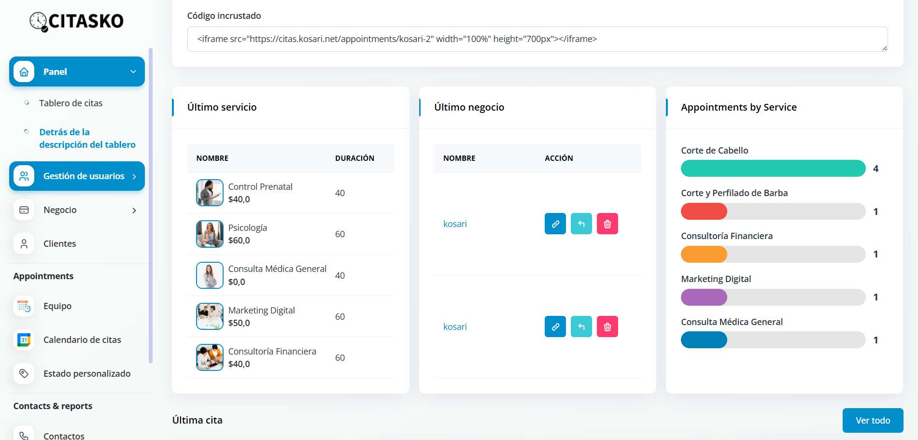Open the kosari business link
The height and width of the screenshot is (440, 918).
click(x=455, y=224)
